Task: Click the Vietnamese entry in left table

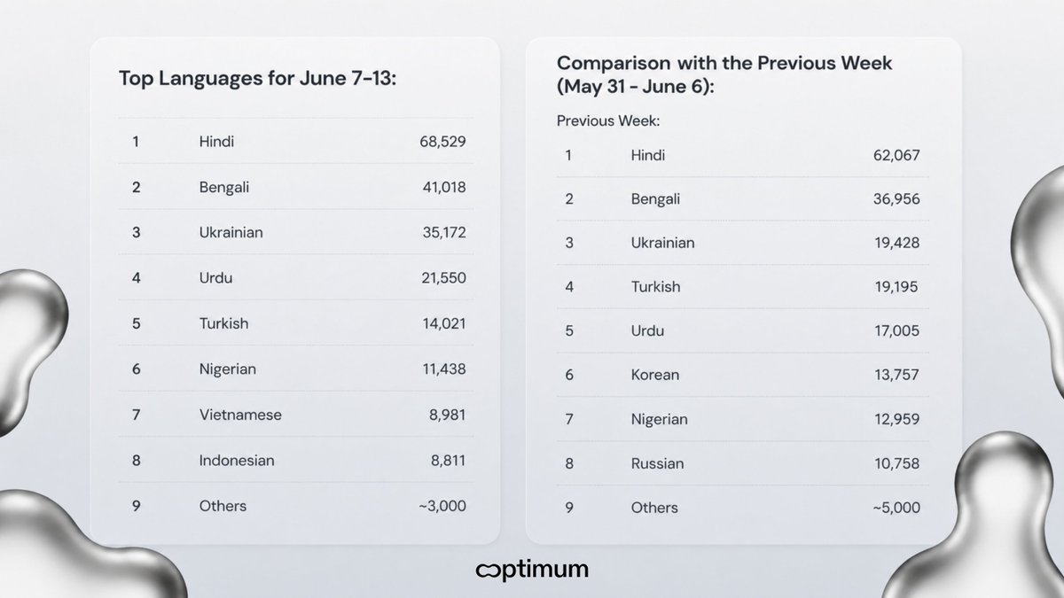Action: [x=240, y=415]
